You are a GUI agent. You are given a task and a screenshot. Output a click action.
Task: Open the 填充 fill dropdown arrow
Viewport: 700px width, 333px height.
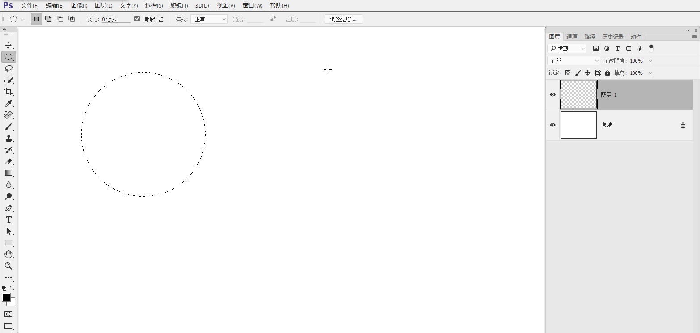click(650, 73)
